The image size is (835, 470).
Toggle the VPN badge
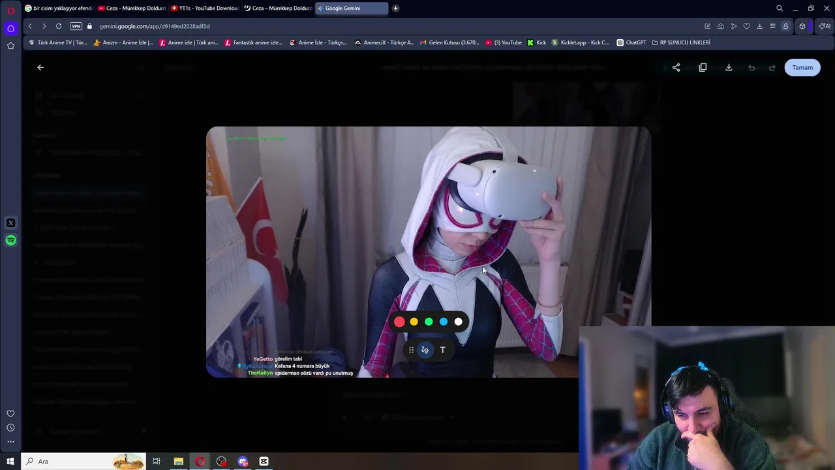76,26
